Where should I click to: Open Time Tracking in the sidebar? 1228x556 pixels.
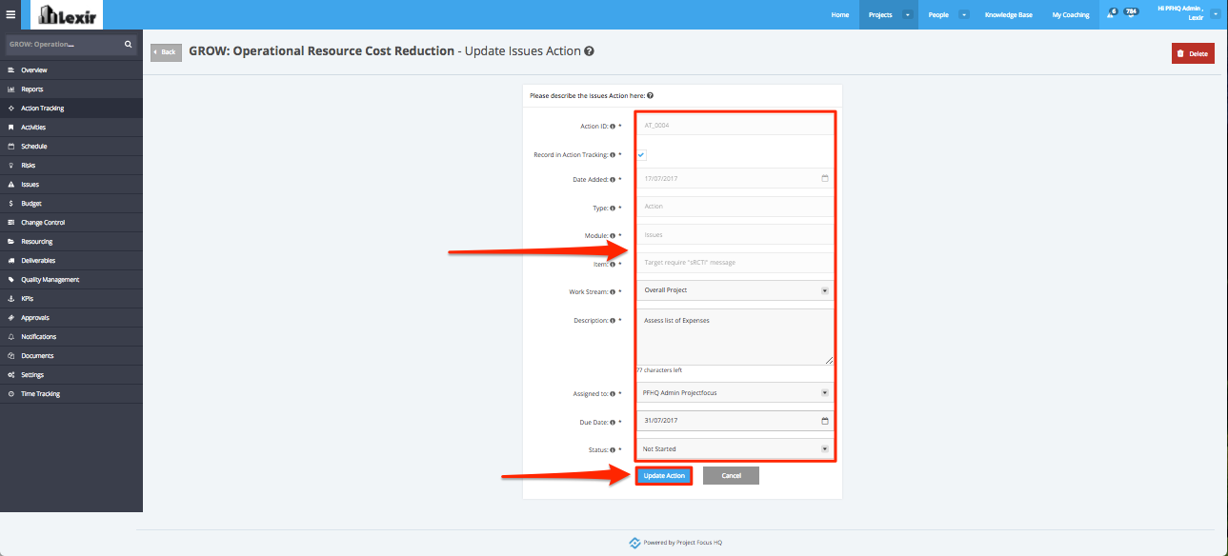(x=71, y=394)
